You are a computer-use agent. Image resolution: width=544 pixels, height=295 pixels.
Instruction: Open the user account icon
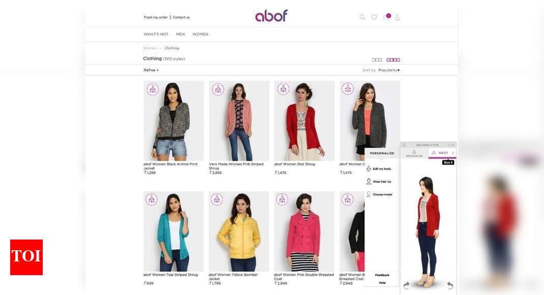(x=397, y=17)
